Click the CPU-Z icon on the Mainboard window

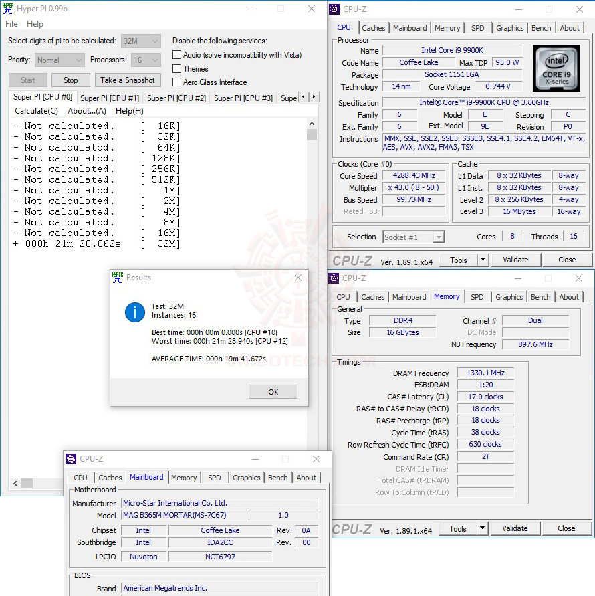tap(71, 459)
